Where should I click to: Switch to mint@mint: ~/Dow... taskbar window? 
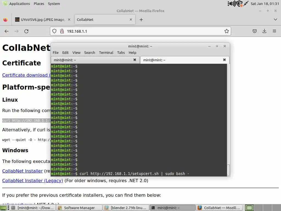click(x=33, y=208)
